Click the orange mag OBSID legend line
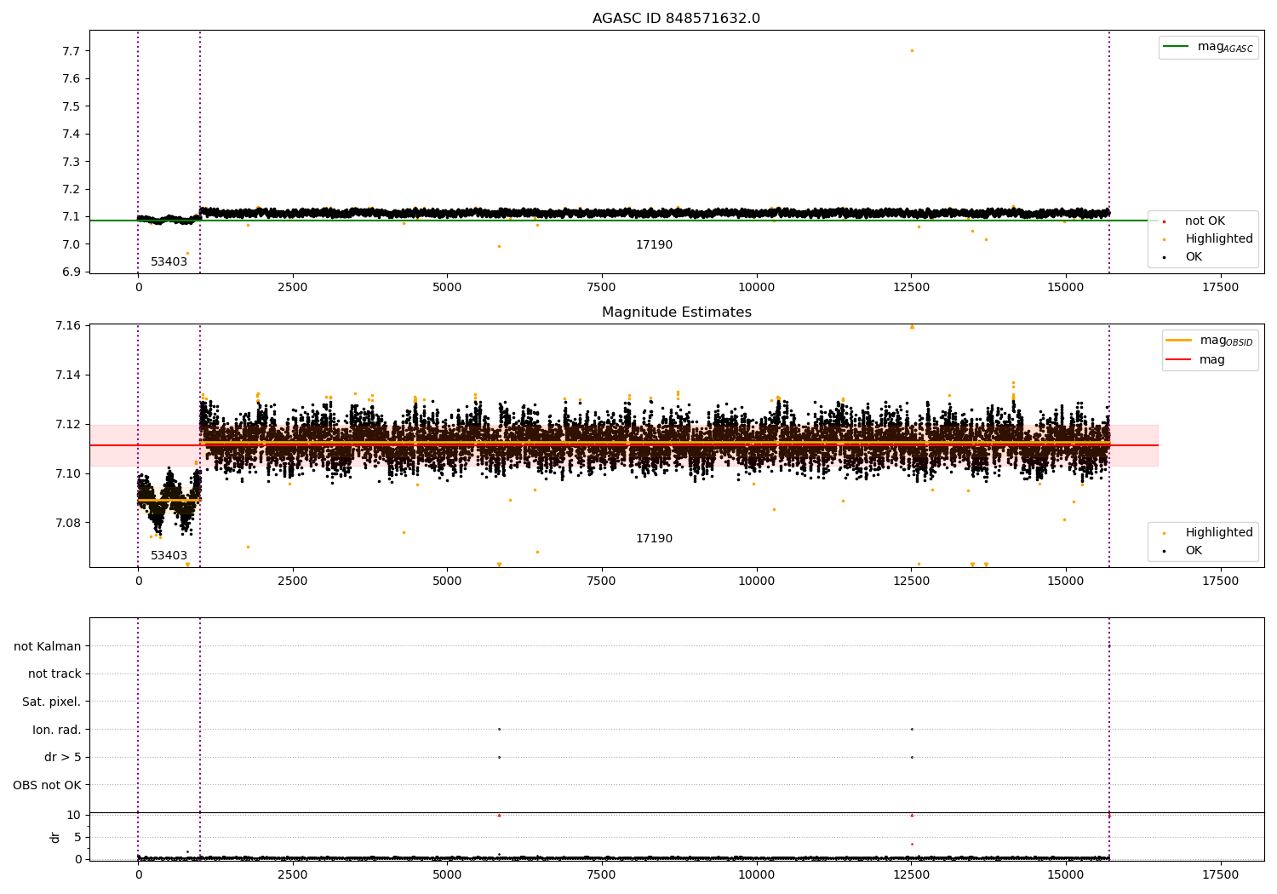1277x894 pixels. pyautogui.click(x=1179, y=341)
